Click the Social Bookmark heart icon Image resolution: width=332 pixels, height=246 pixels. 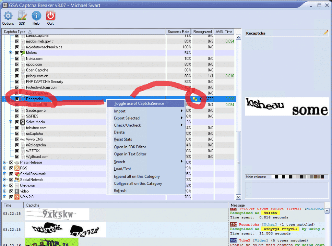click(17, 174)
